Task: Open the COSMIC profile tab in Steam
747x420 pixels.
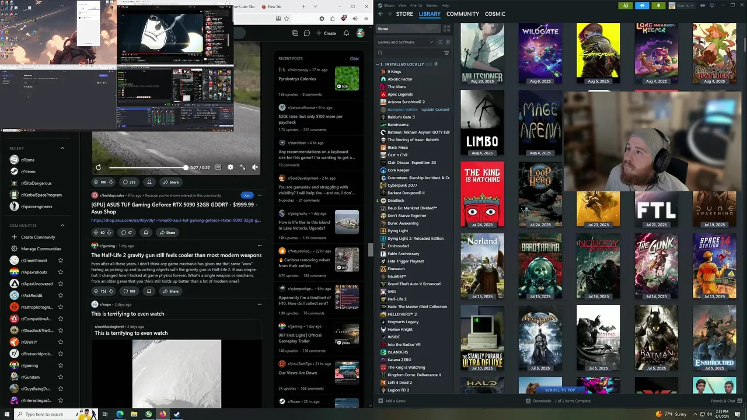Action: coord(495,14)
